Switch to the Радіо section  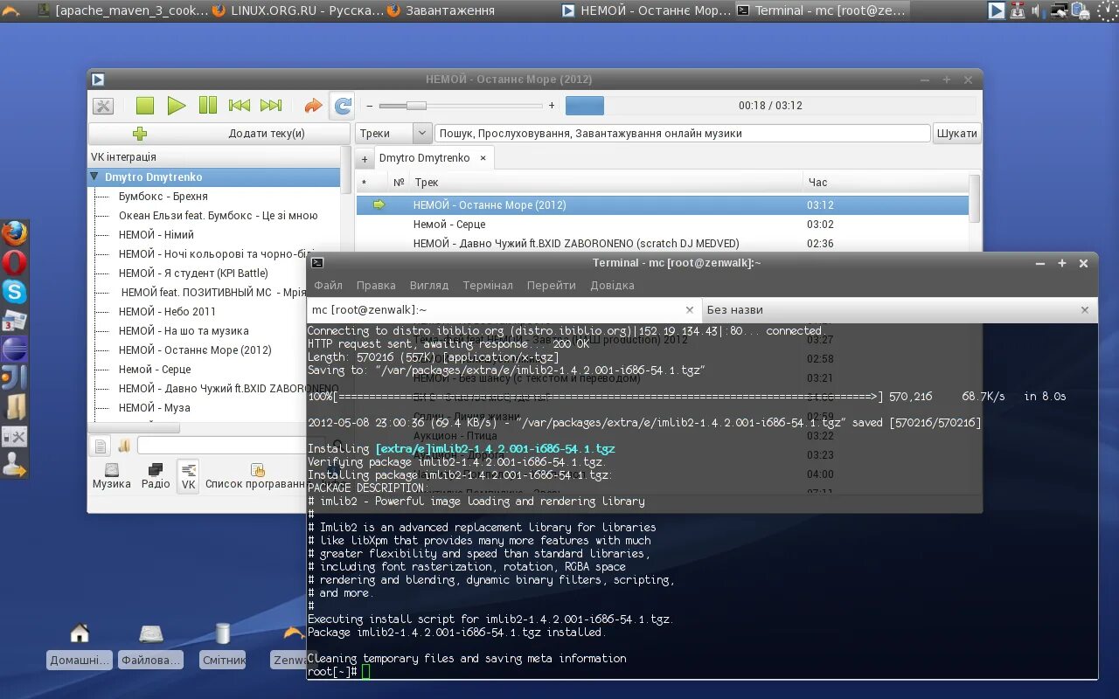pos(156,476)
